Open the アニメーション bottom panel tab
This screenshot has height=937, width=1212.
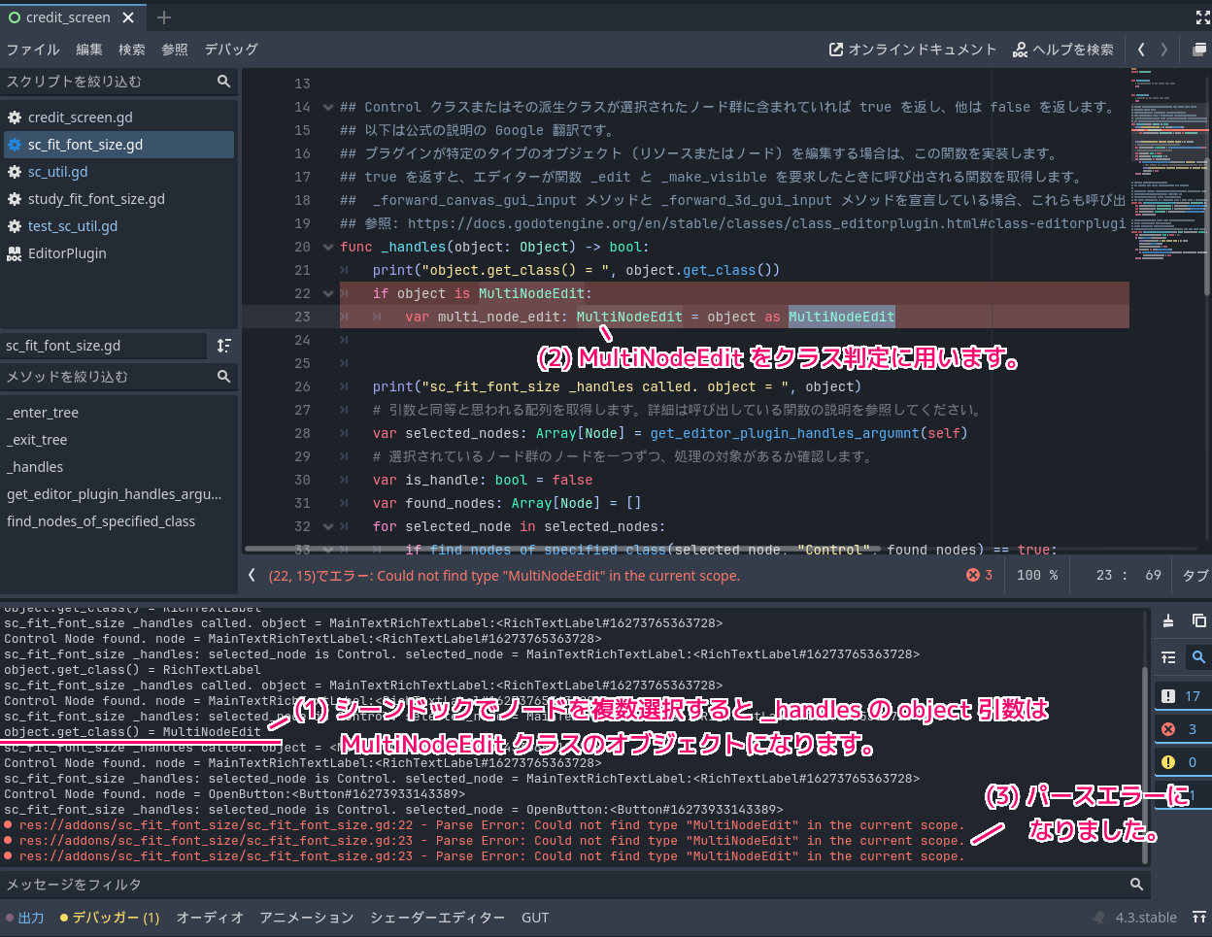(x=307, y=918)
